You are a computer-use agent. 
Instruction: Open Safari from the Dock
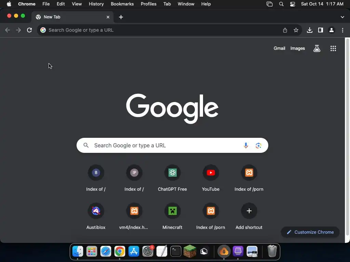[106, 251]
